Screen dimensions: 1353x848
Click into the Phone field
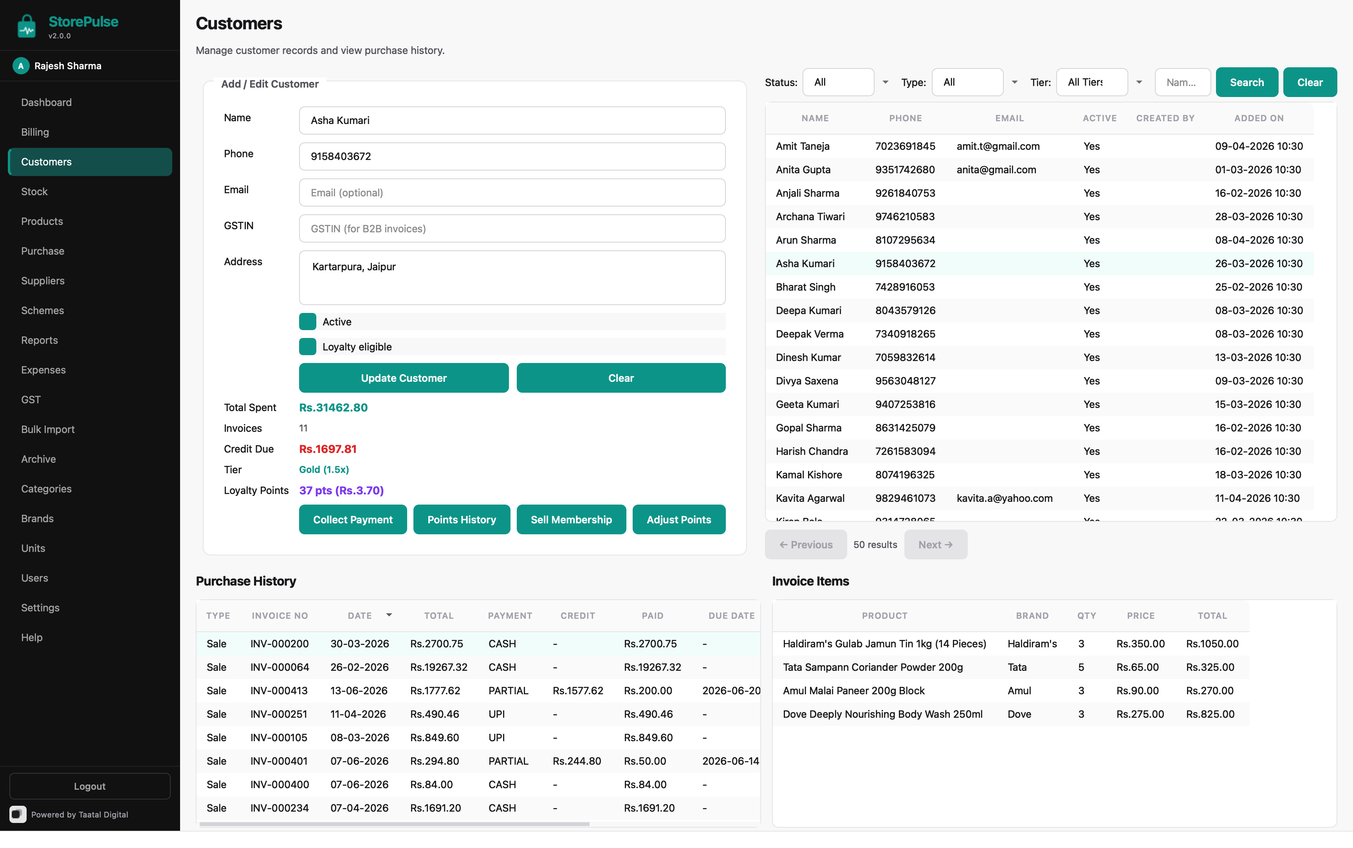512,156
